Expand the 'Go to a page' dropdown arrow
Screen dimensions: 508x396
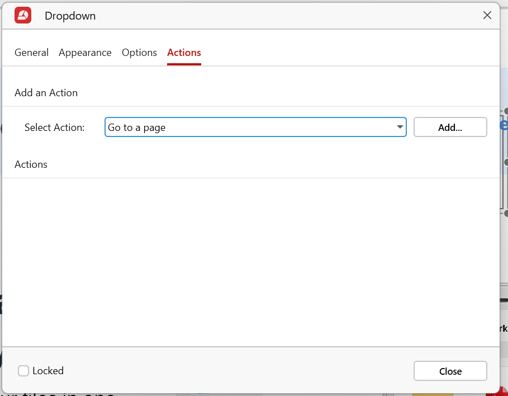pyautogui.click(x=400, y=128)
